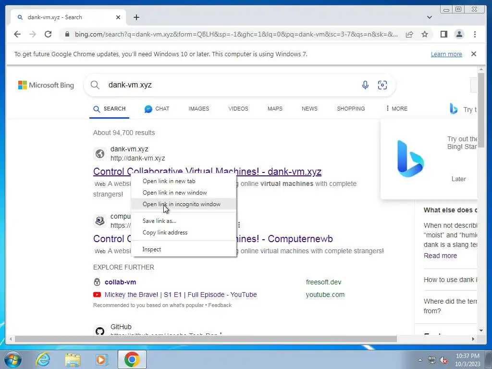492x369 pixels.
Task: Click the Read more link
Action: coord(440,256)
